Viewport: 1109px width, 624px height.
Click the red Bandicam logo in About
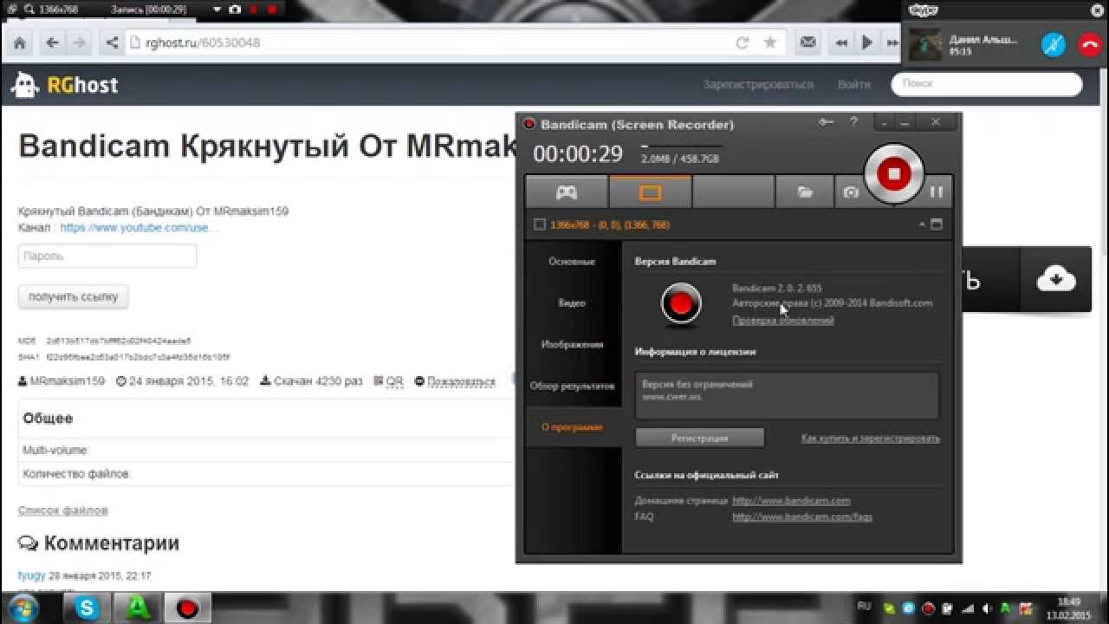click(681, 303)
